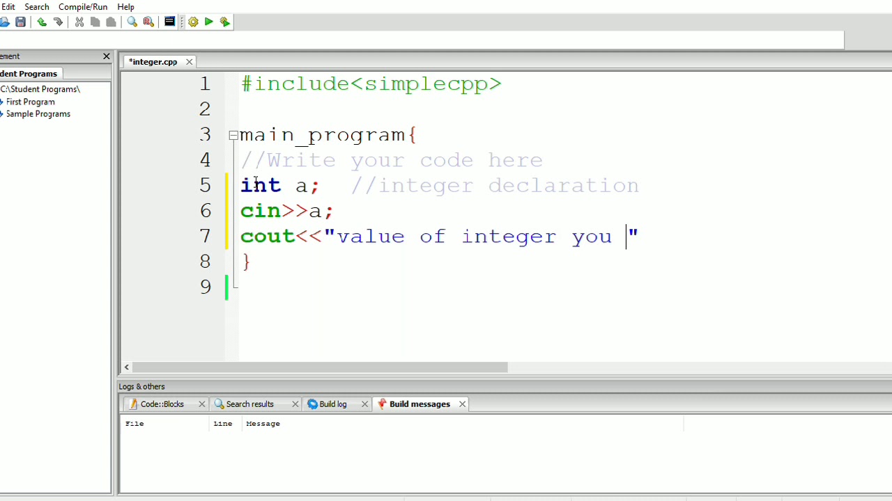Click the left arrow of editor horizontal scrollbar

[x=127, y=367]
